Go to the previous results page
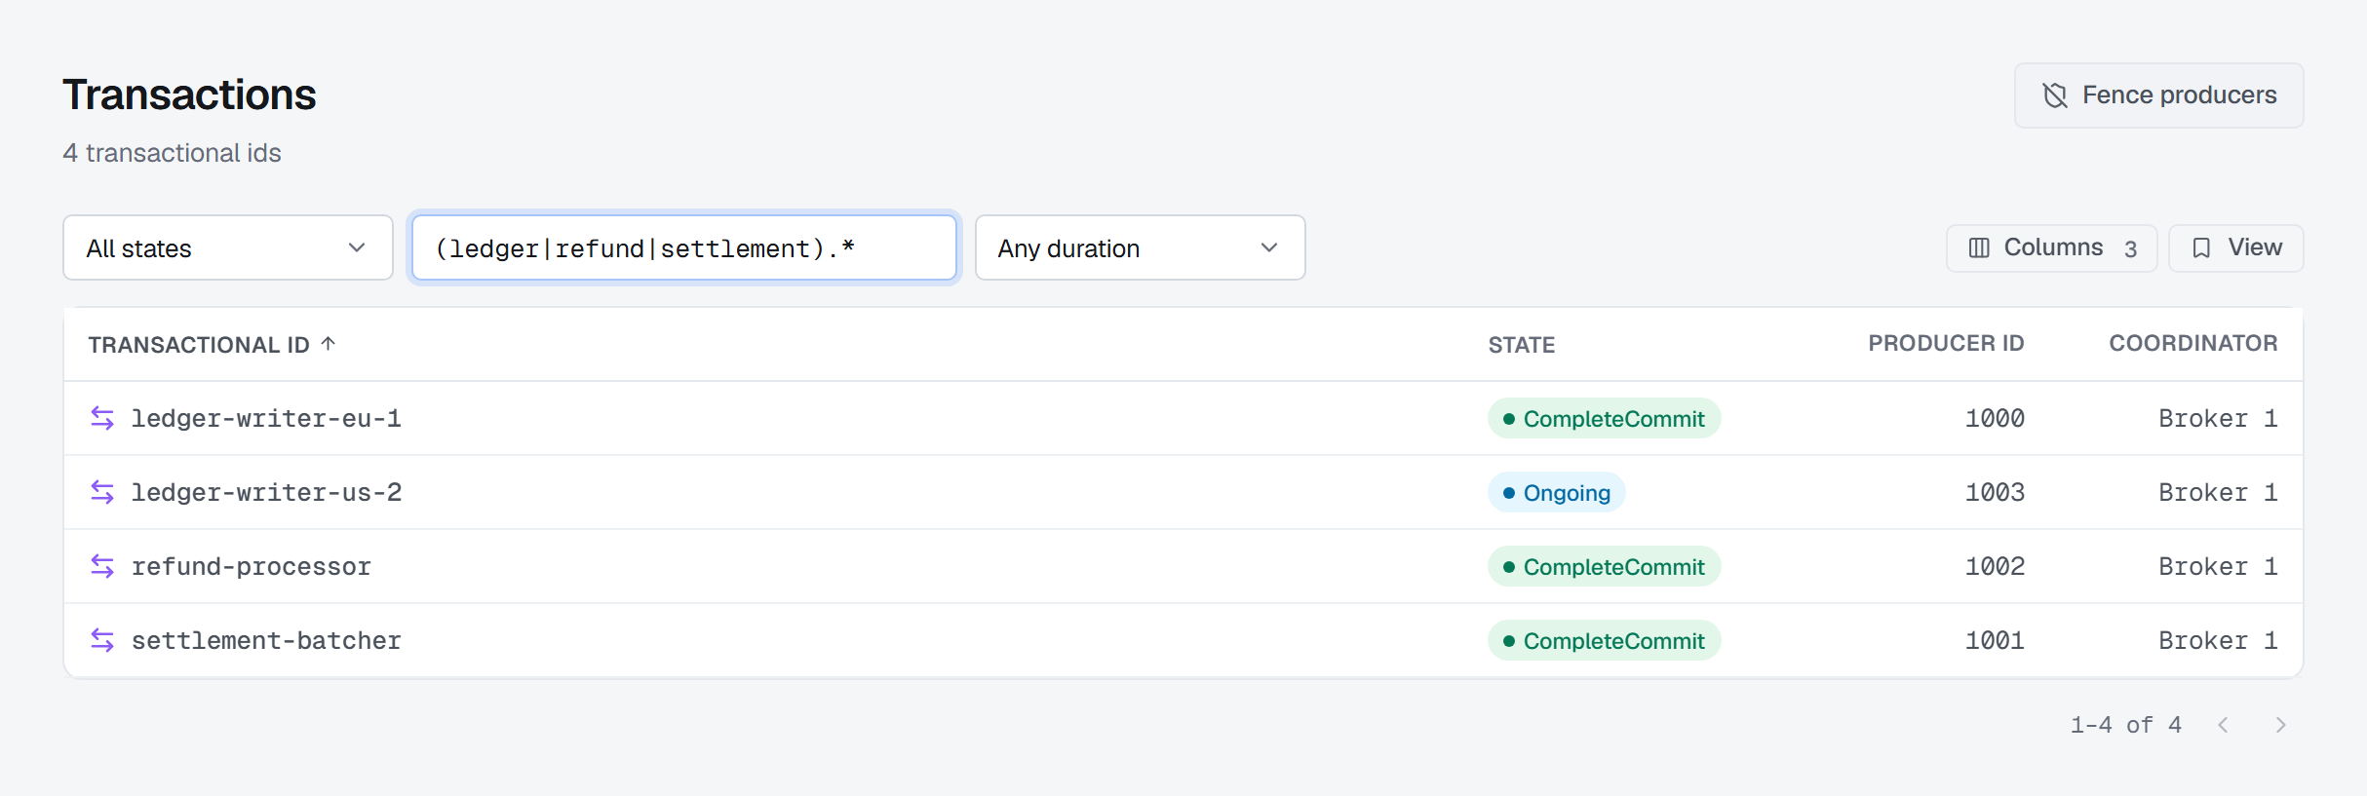This screenshot has height=796, width=2367. [x=2223, y=725]
